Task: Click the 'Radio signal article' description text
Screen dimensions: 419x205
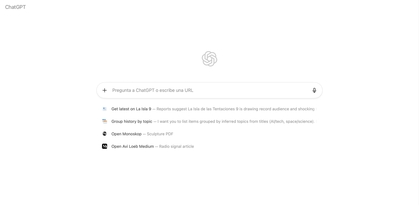Action: [x=177, y=147]
